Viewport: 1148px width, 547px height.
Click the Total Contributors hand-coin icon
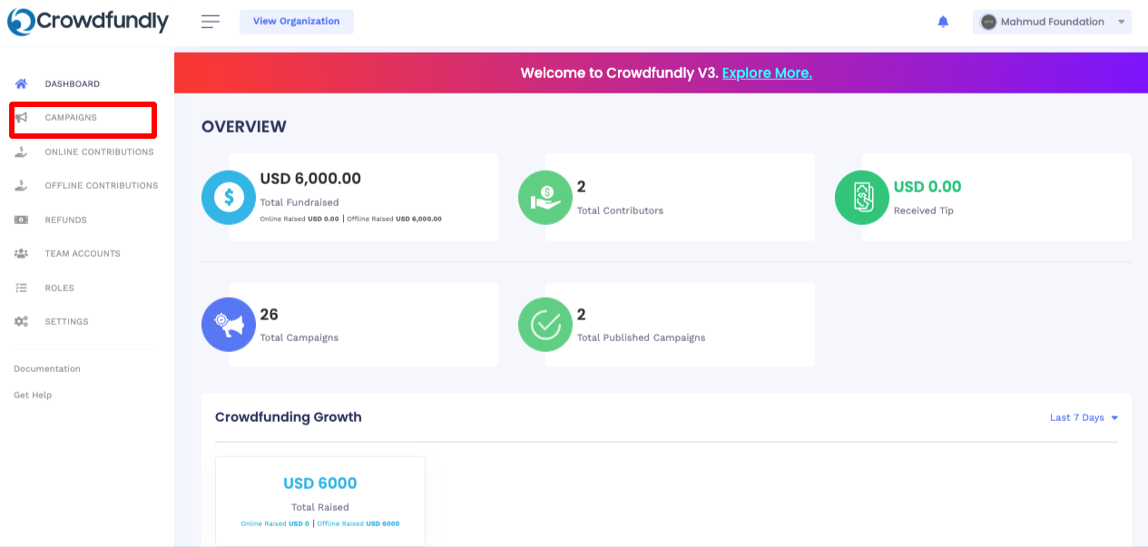tap(545, 197)
